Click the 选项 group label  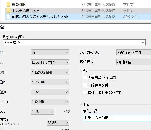click(85, 71)
